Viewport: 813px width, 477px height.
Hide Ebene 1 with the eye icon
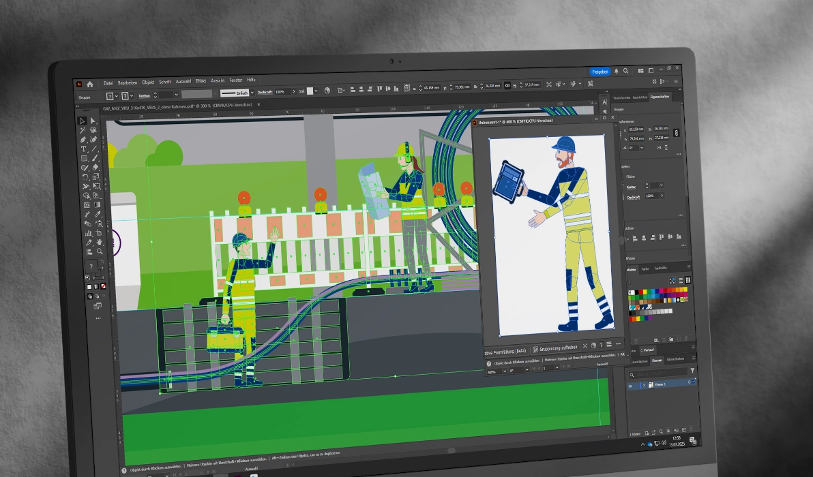pyautogui.click(x=630, y=386)
